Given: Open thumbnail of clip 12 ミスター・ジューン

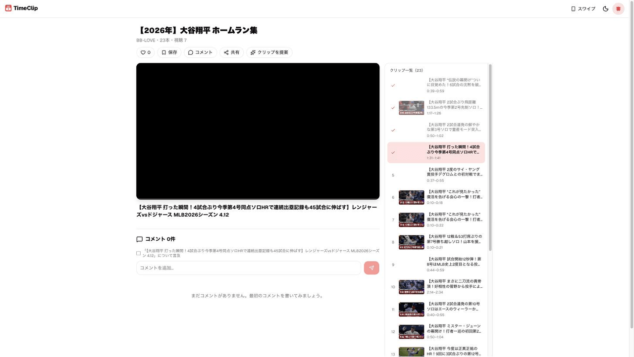Looking at the screenshot, I should (x=412, y=332).
